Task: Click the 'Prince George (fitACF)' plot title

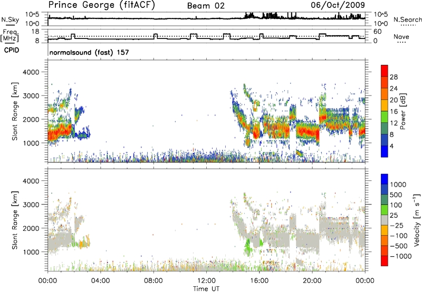Action: coord(102,5)
